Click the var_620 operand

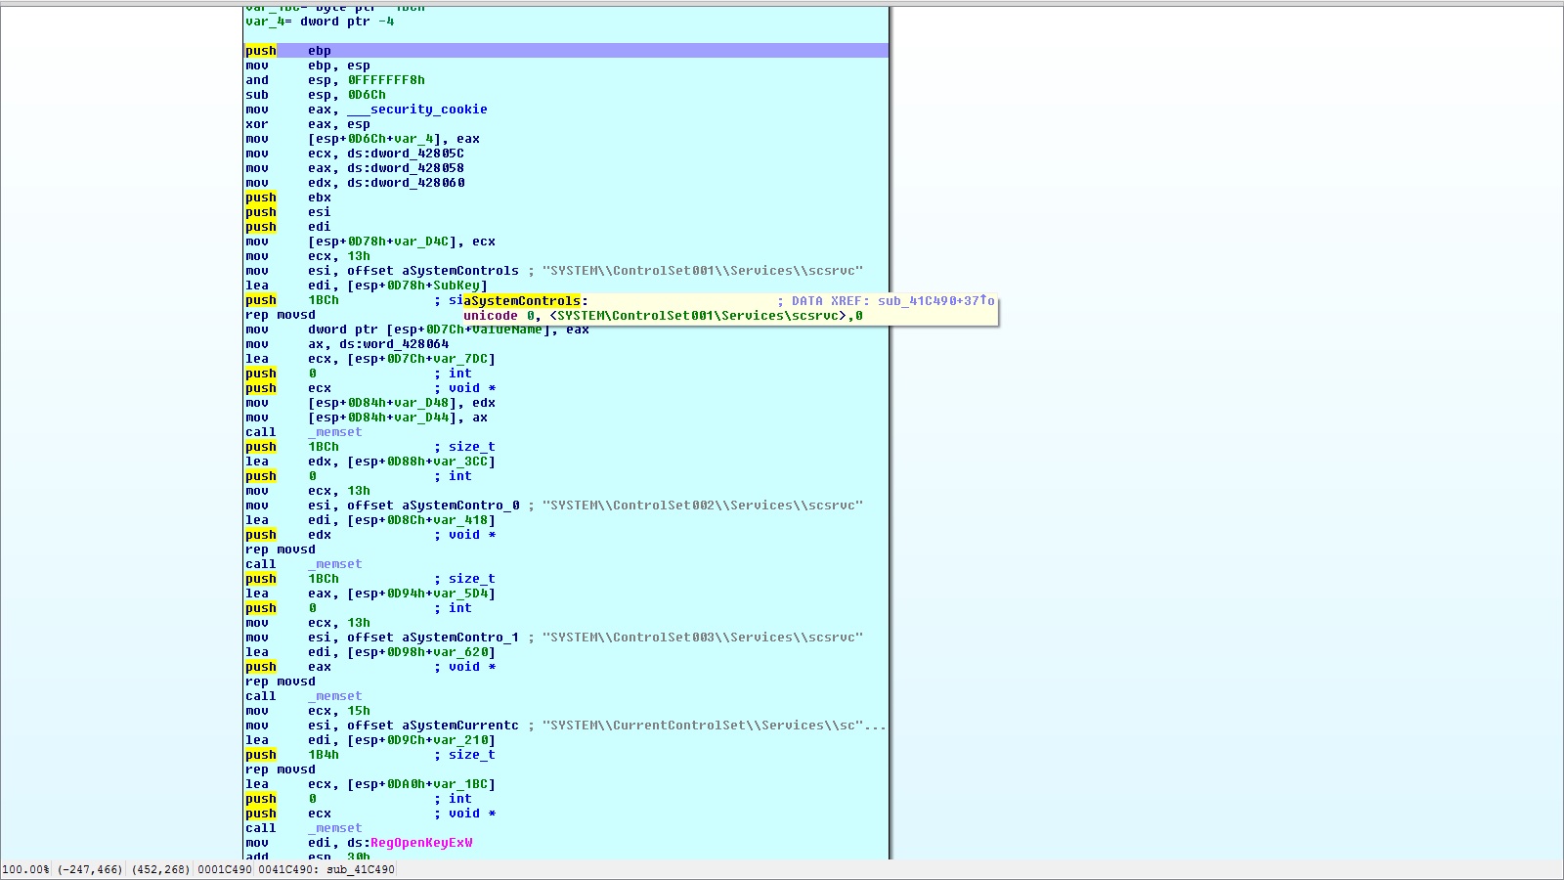click(x=460, y=652)
